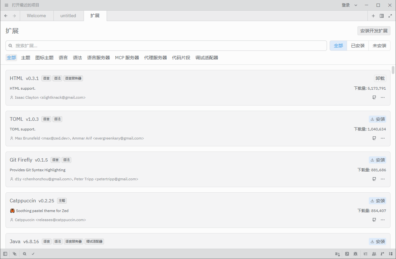Click TOML download count 1,040,634
The height and width of the screenshot is (259, 396).
pyautogui.click(x=377, y=129)
